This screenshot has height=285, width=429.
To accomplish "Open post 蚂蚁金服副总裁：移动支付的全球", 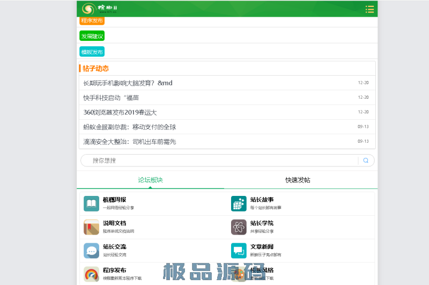I will pos(130,127).
